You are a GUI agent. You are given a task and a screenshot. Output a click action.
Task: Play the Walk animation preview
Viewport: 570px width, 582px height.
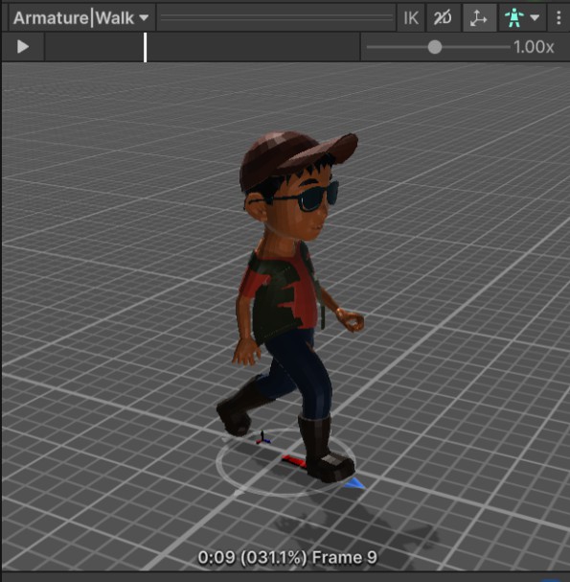click(23, 47)
